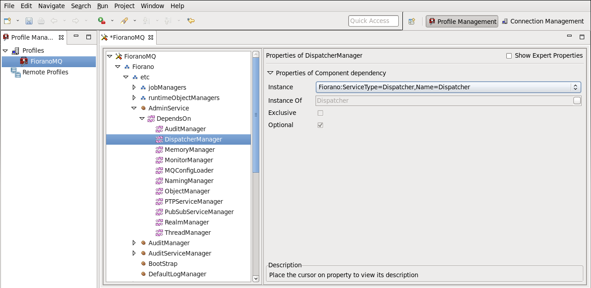This screenshot has height=288, width=591.
Task: Switch to Profile Management perspective
Action: pos(462,21)
